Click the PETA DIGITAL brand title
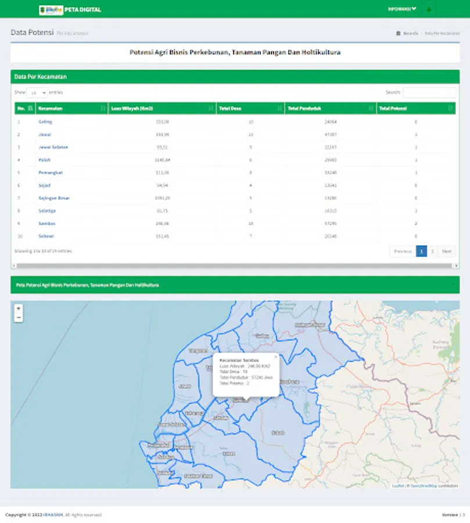 pos(82,10)
